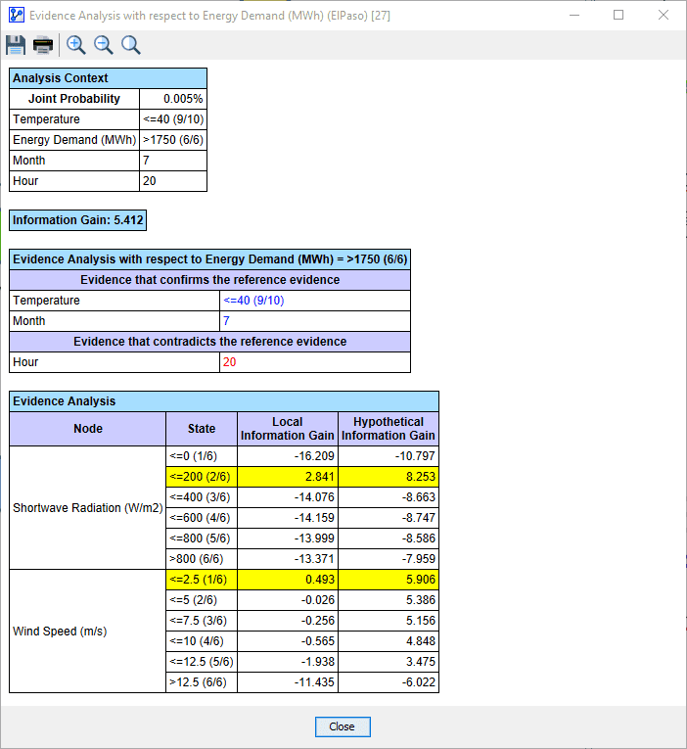Maximize the Evidence Analysis window
687x749 pixels.
[x=618, y=16]
